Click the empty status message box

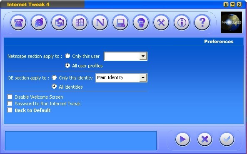[x=81, y=141]
